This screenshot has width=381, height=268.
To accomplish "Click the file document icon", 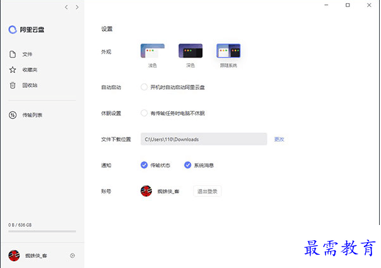I will tap(13, 54).
